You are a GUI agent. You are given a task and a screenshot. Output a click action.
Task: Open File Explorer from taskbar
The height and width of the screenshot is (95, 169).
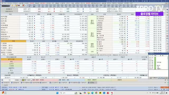pyautogui.click(x=89, y=93)
